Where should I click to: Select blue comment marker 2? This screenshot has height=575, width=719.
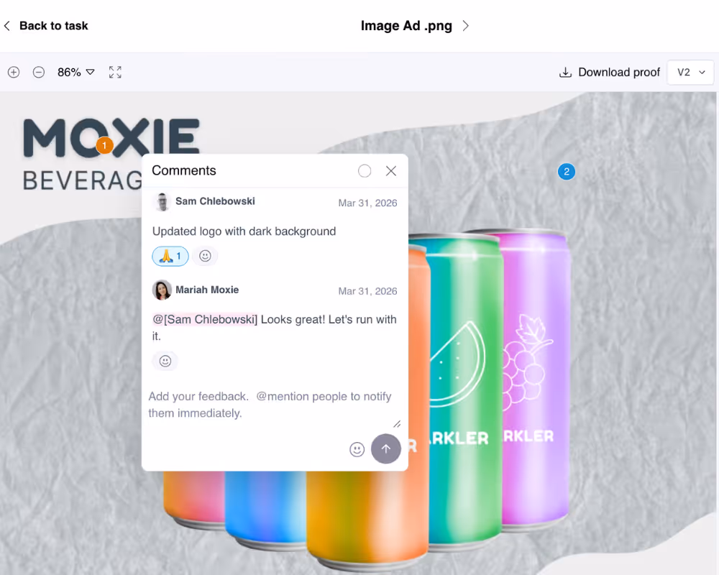click(567, 172)
